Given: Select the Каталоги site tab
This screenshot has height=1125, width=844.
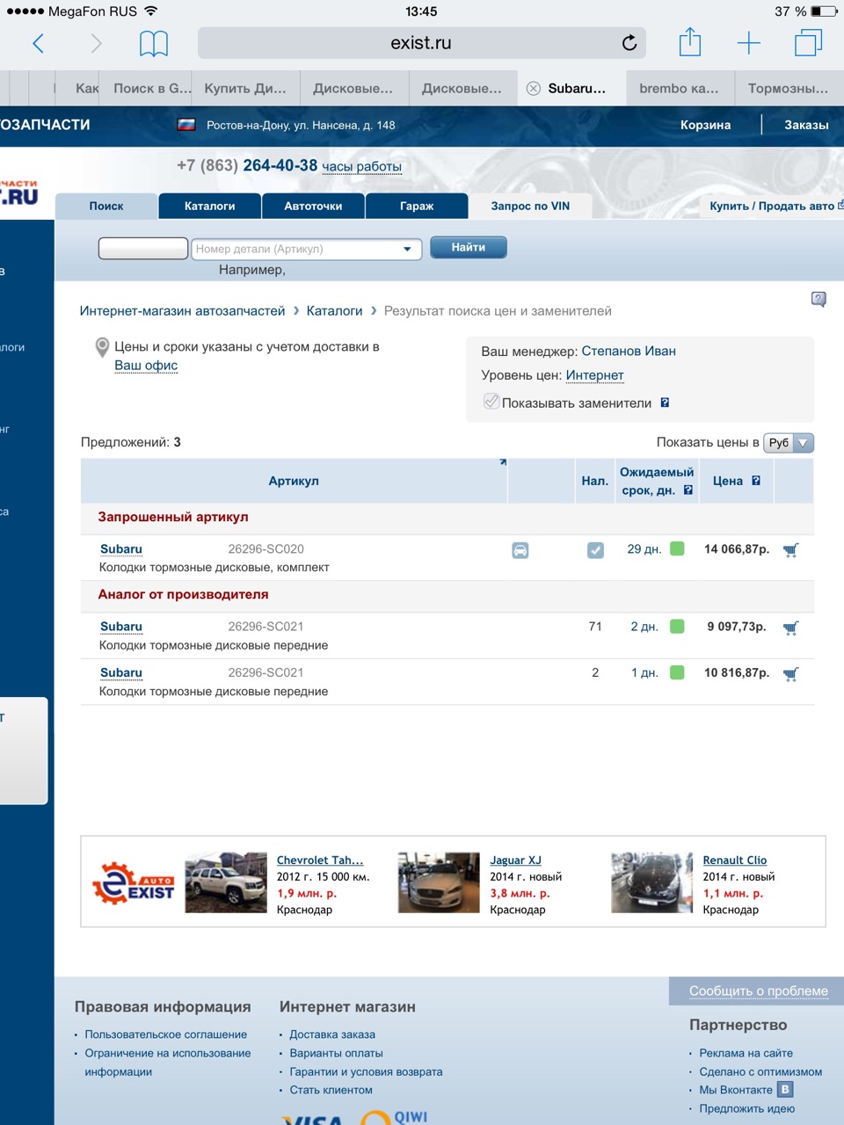Looking at the screenshot, I should tap(209, 206).
